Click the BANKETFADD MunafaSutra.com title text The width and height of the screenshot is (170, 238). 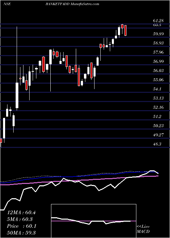[72, 4]
